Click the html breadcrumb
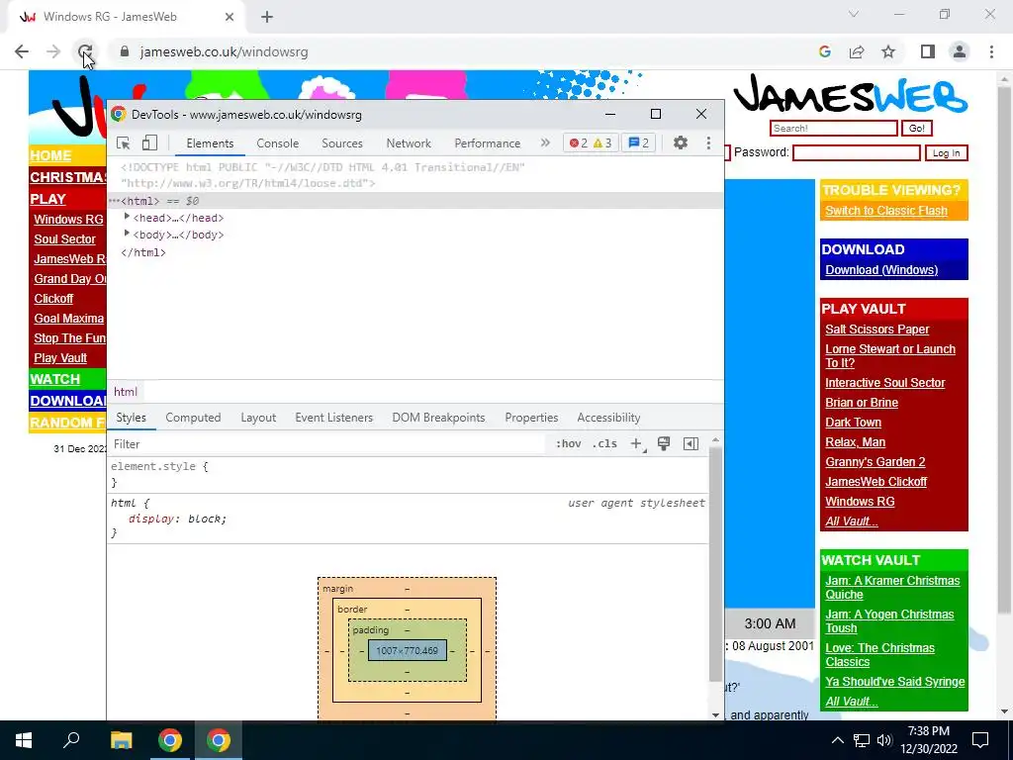This screenshot has width=1013, height=760. click(126, 392)
